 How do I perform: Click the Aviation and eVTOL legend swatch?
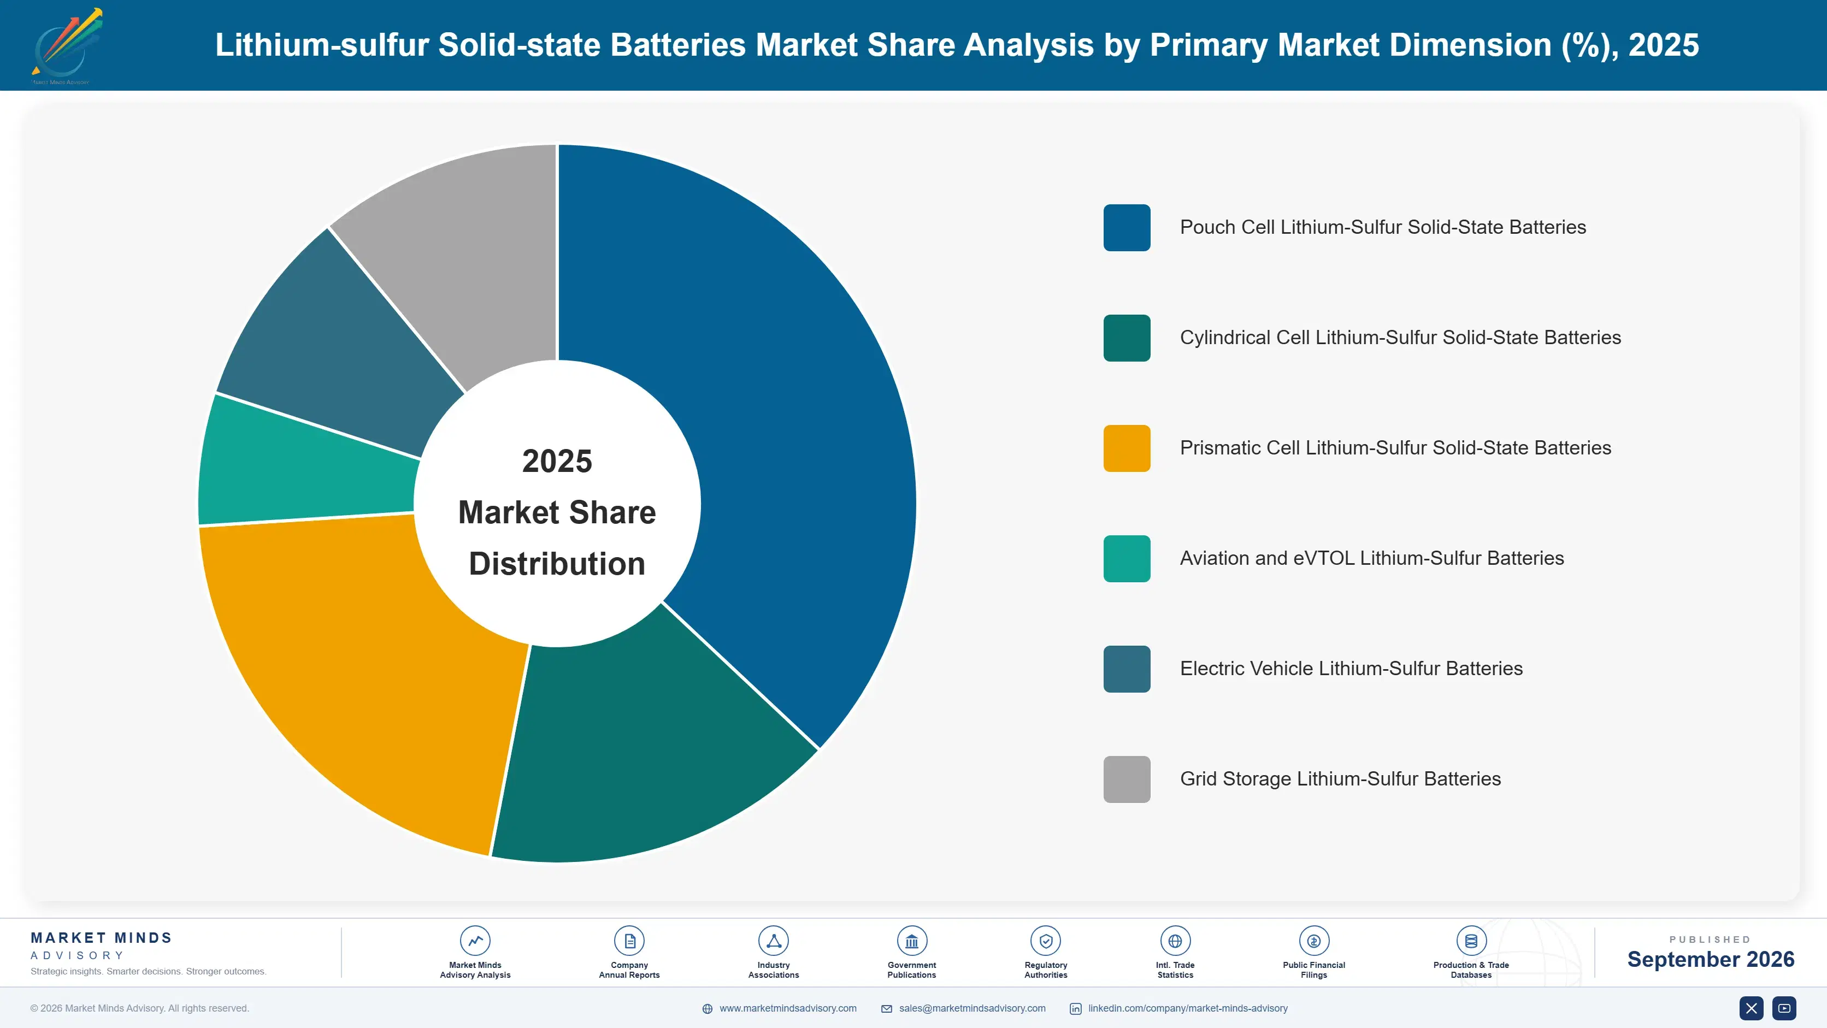click(1126, 559)
